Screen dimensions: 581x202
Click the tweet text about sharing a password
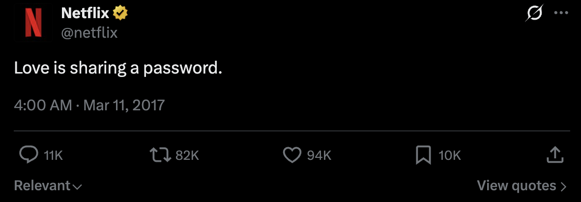pos(118,69)
